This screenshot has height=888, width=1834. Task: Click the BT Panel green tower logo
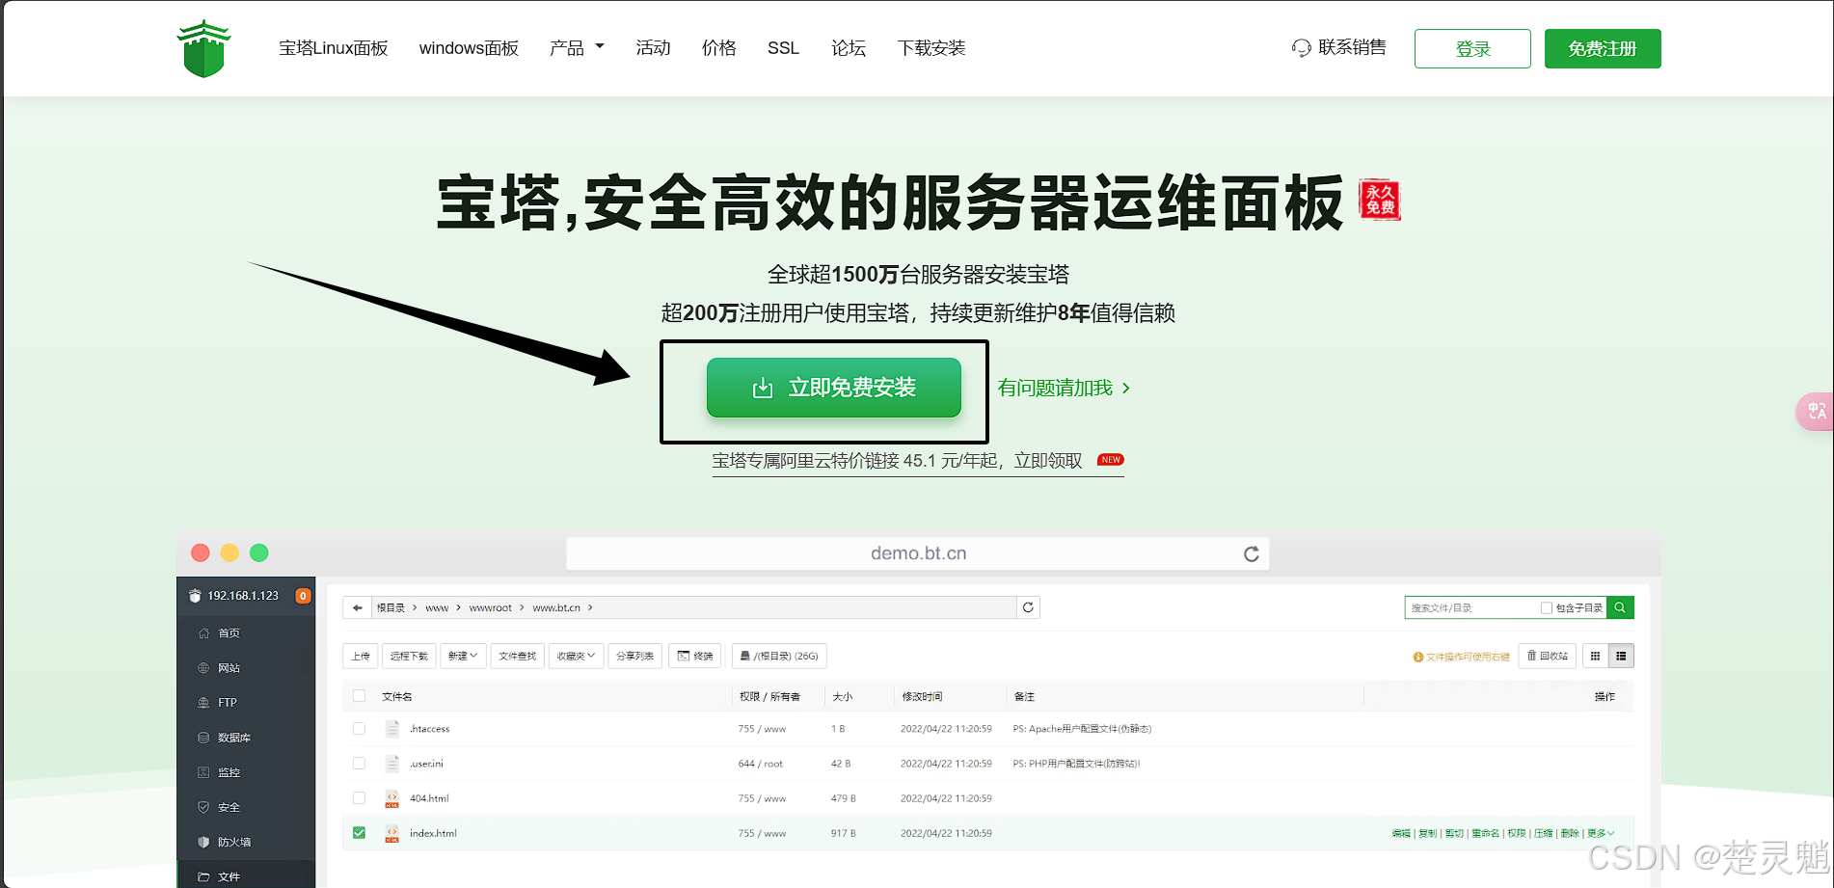[x=203, y=48]
